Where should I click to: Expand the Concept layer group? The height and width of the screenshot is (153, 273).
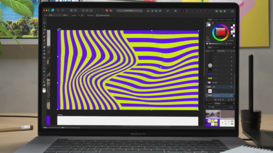[206, 82]
